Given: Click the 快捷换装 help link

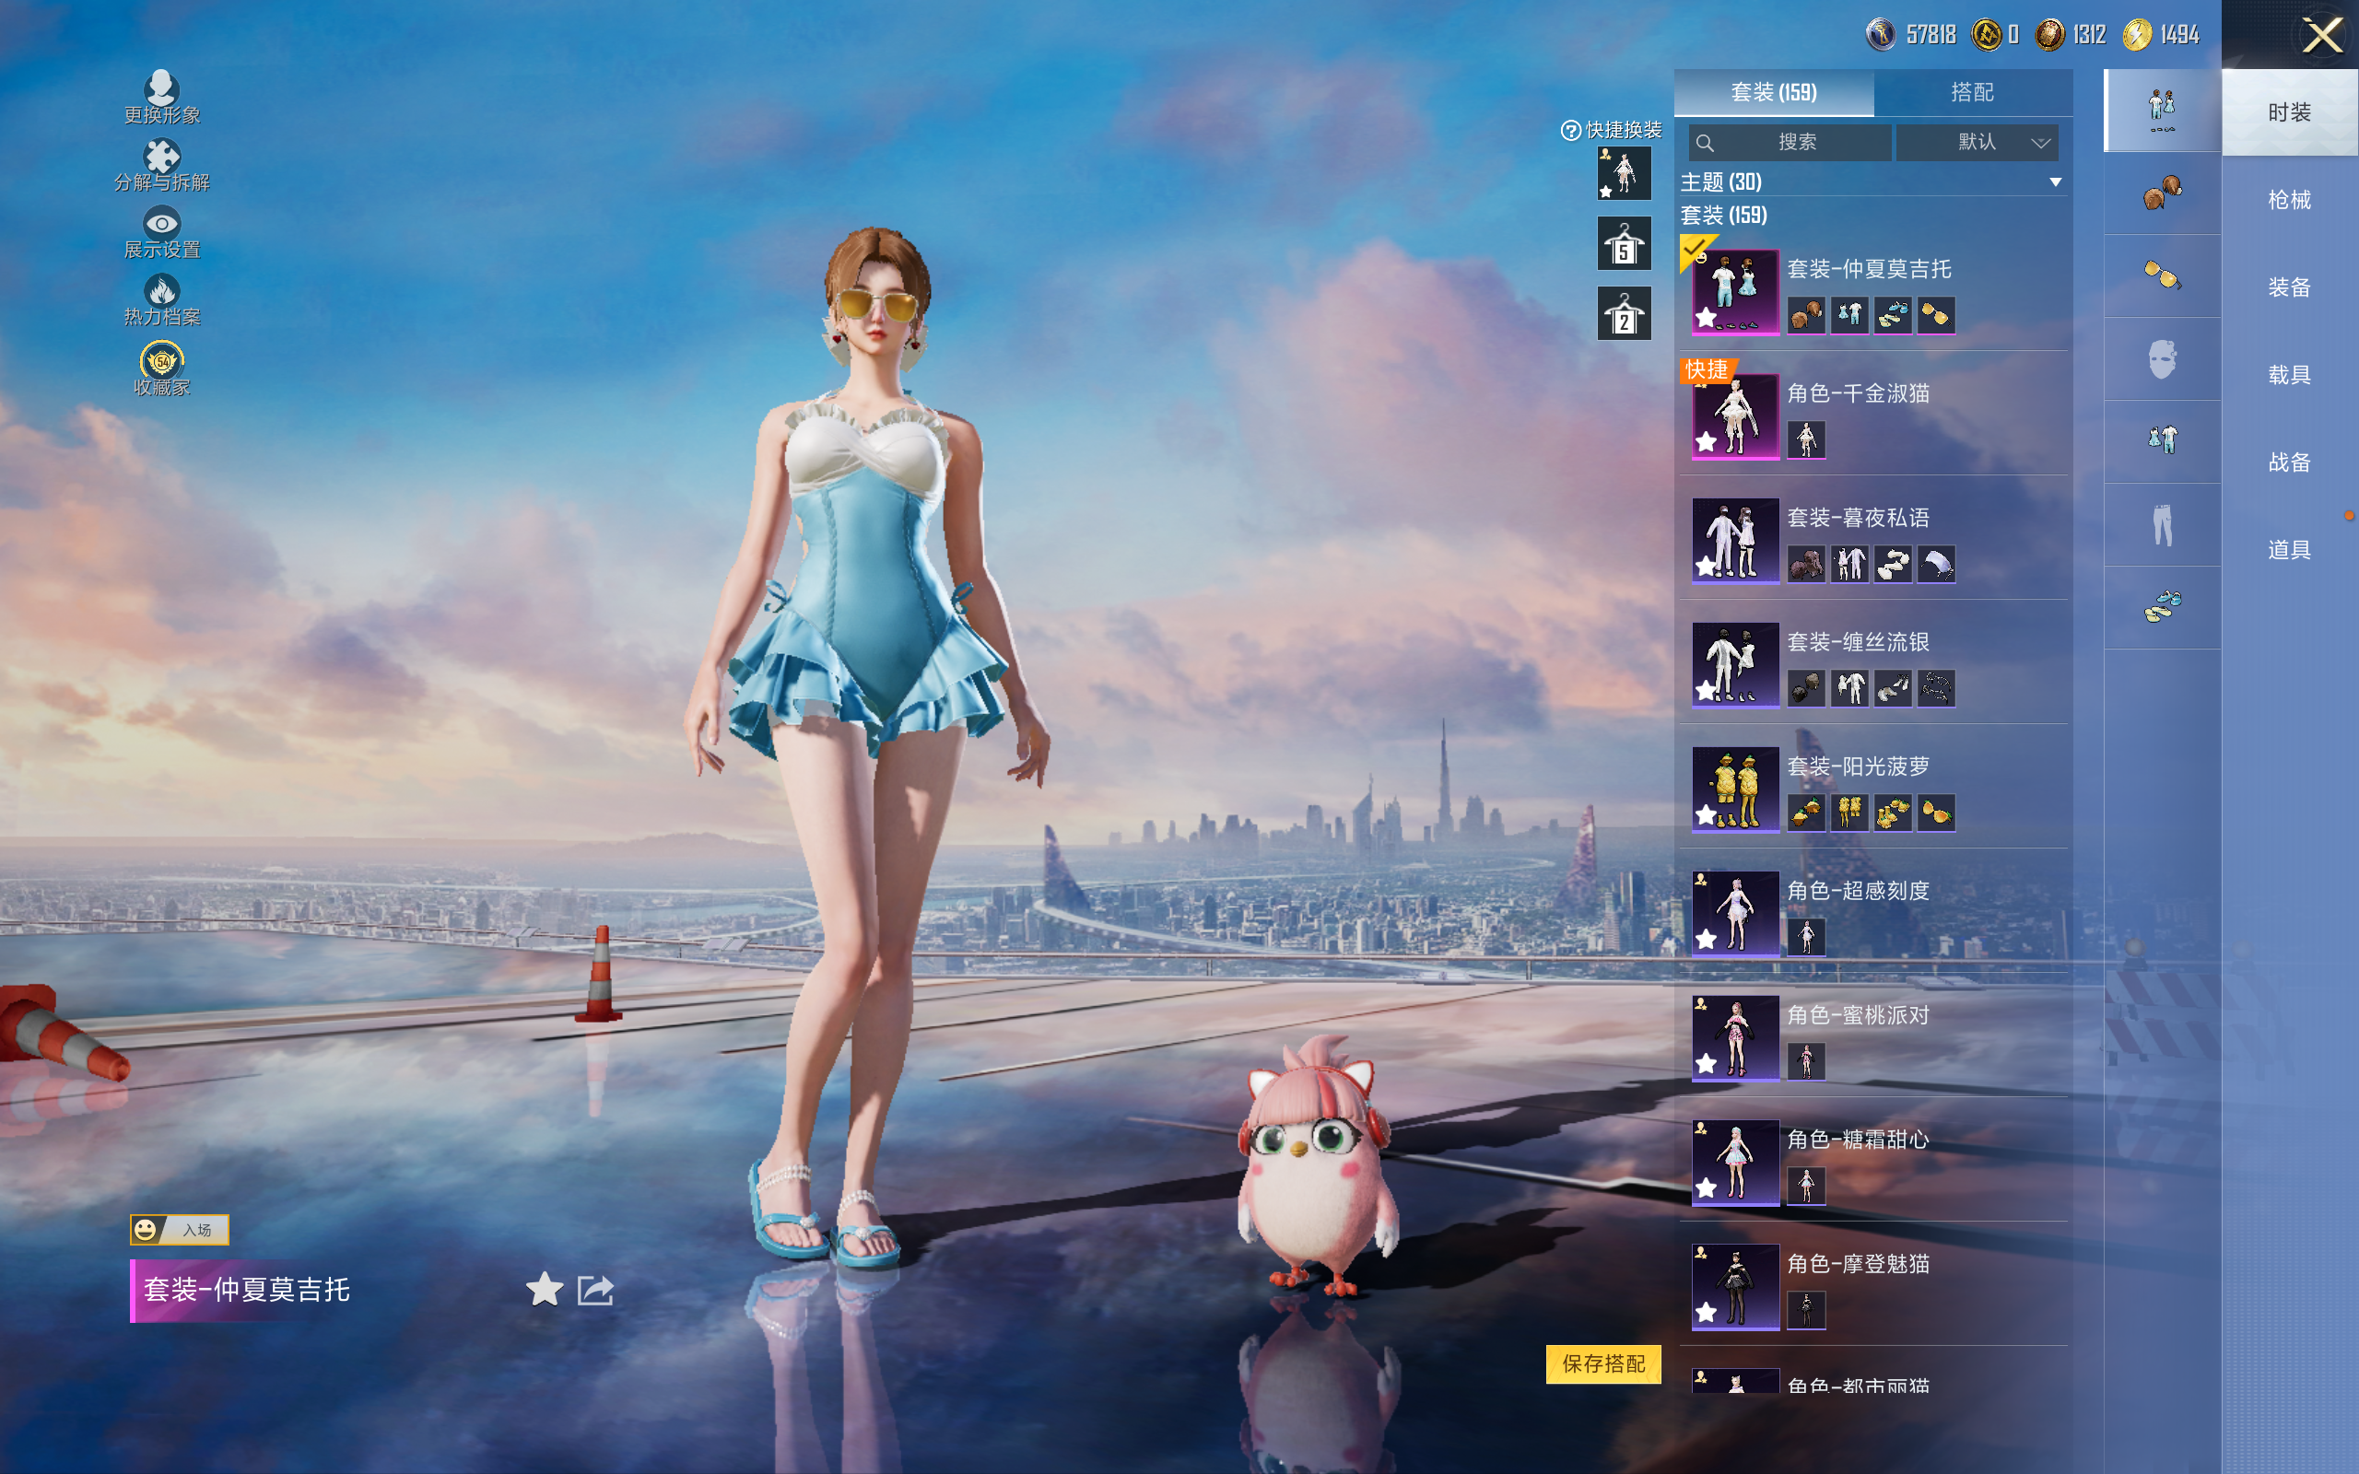Looking at the screenshot, I should (1612, 130).
